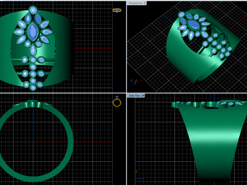247x185 pixels.
Task: Click the gold front-facing ring orientation icon
Action: (x=117, y=102)
